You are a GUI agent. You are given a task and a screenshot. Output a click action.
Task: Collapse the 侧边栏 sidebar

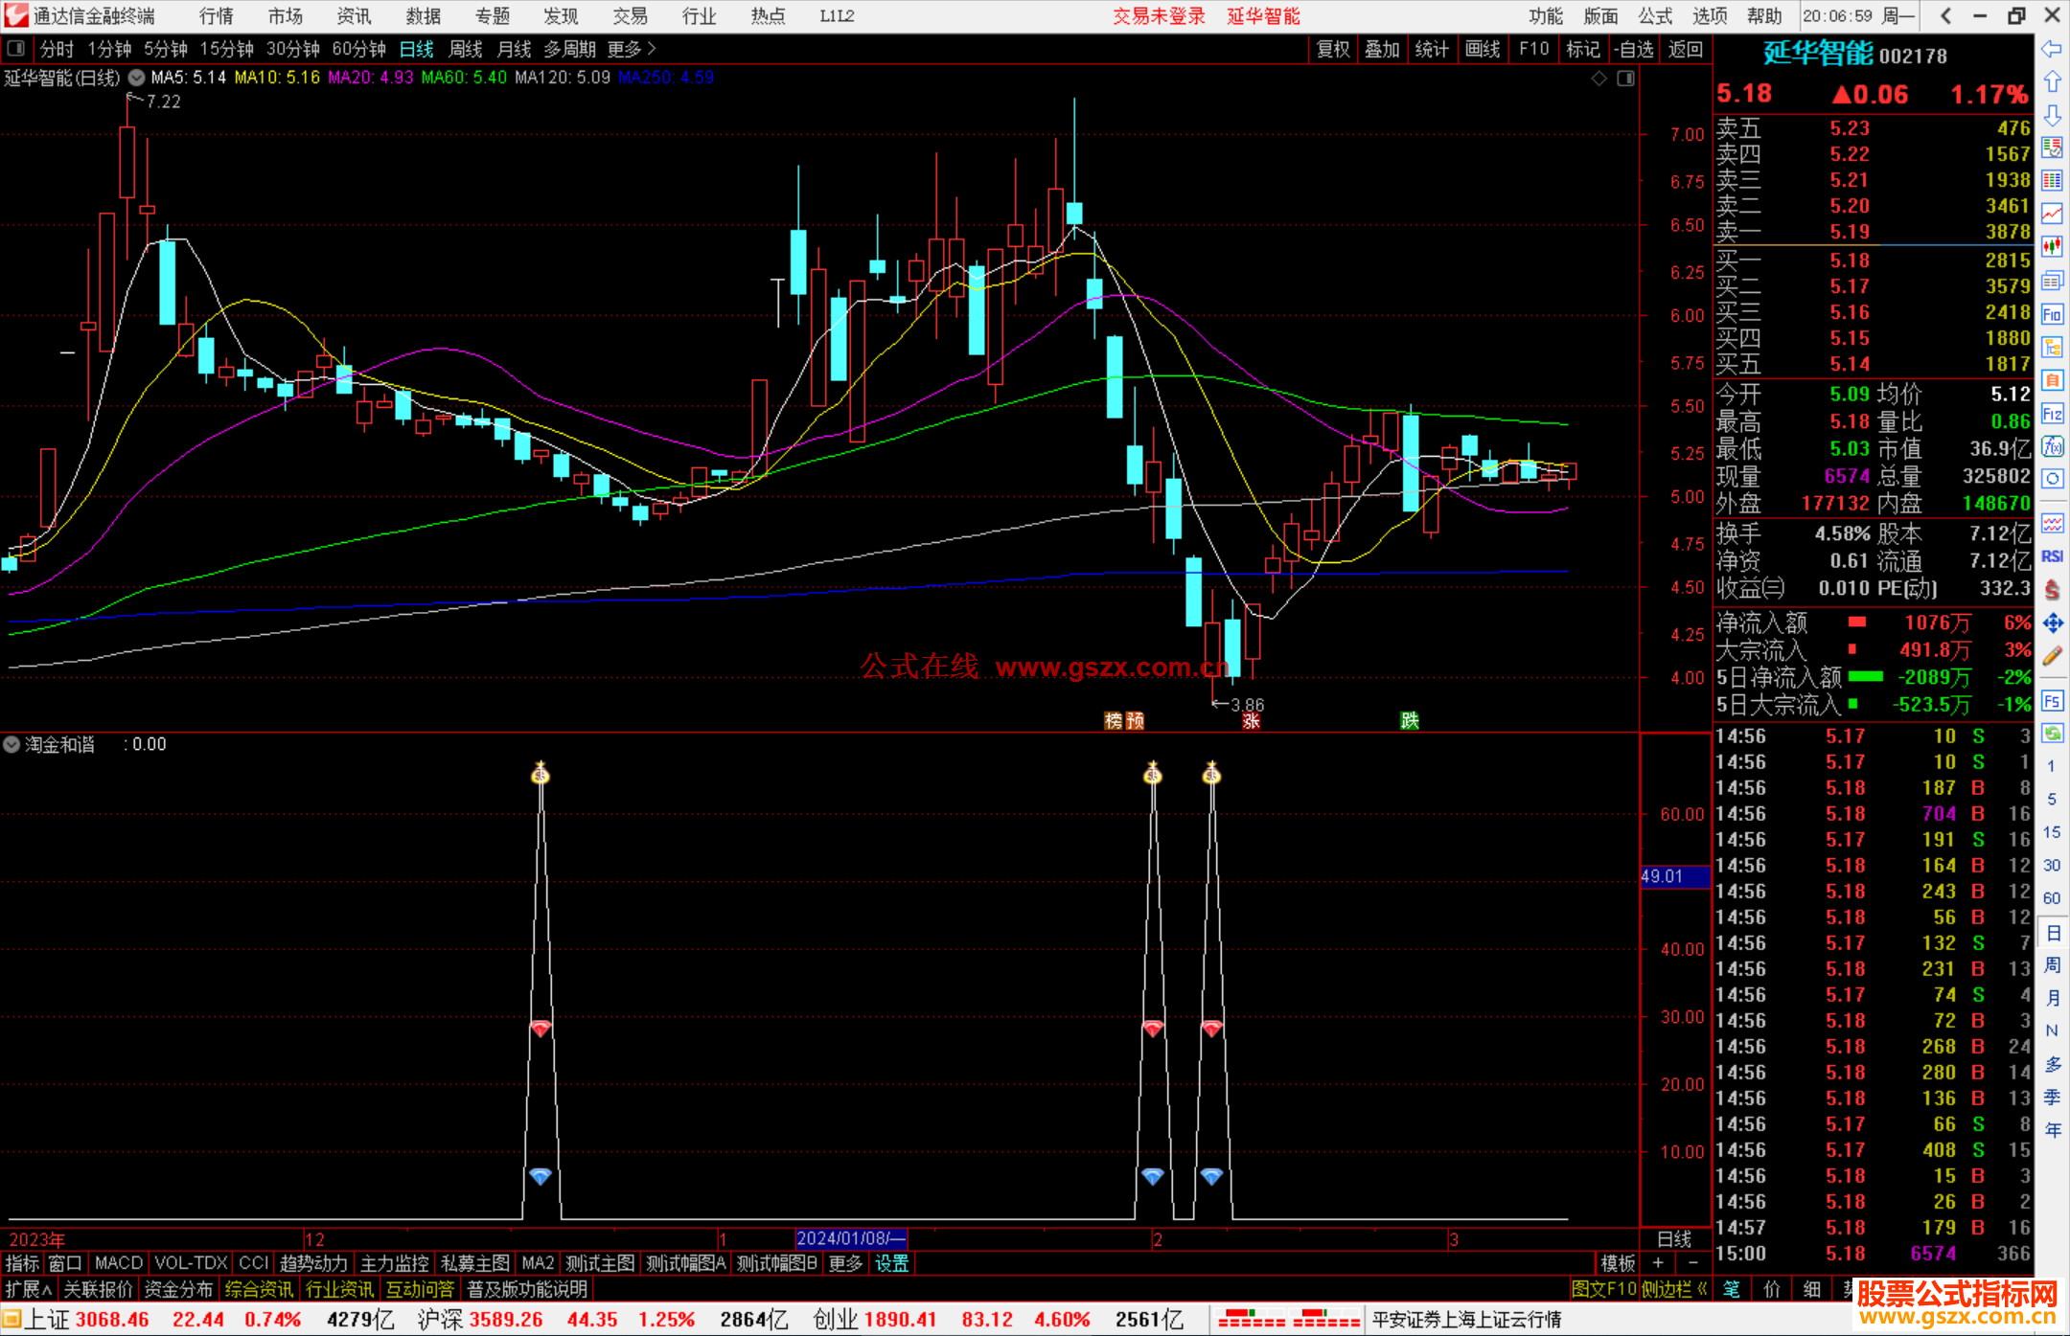[x=1675, y=1289]
